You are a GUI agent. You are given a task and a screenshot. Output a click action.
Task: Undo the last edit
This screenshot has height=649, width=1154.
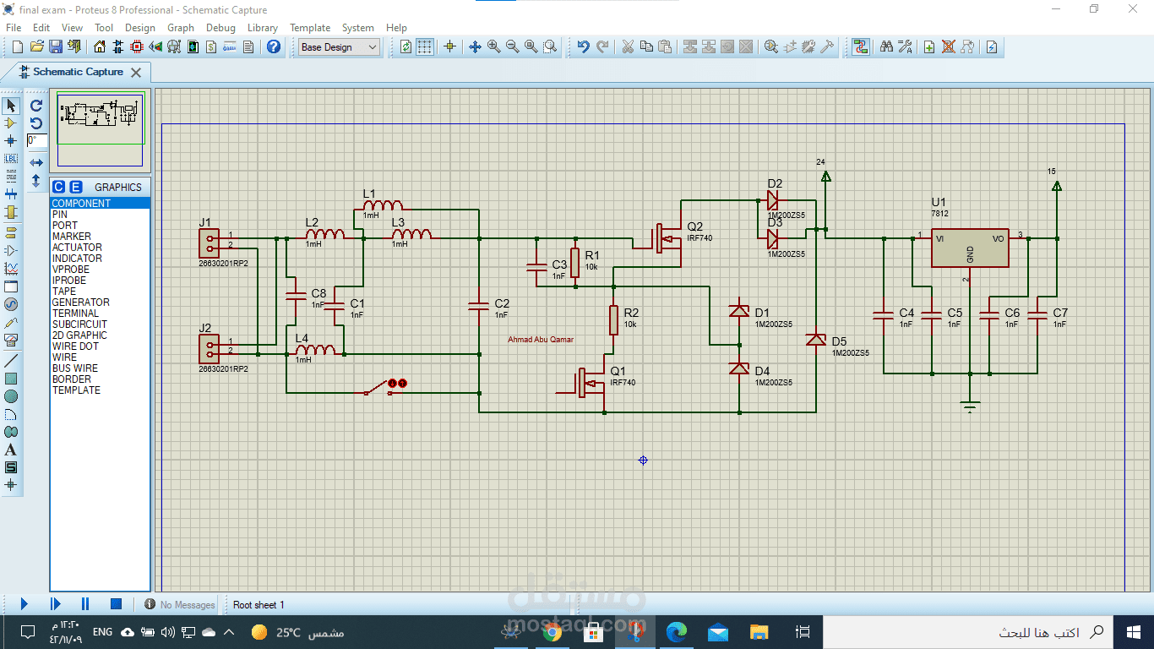583,47
